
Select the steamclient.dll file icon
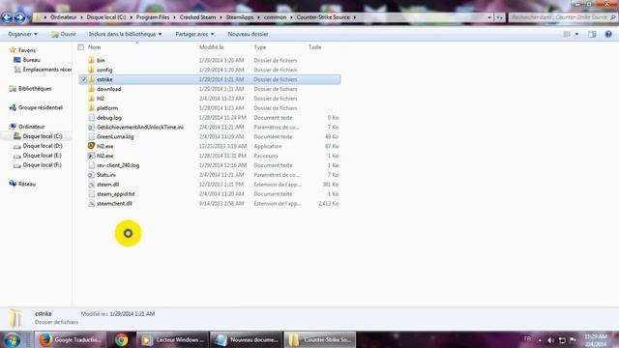(91, 204)
